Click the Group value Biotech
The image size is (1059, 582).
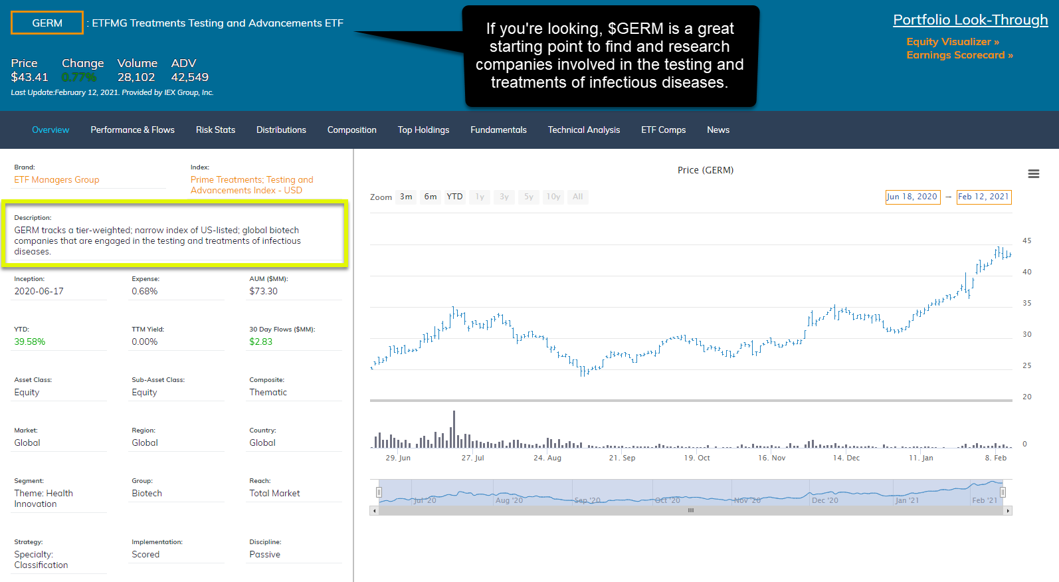147,494
